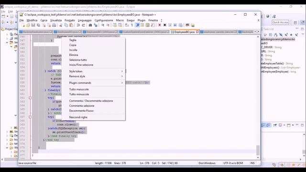306x172 pixels.
Task: Click the Replace toolbar icon
Action: click(96, 25)
